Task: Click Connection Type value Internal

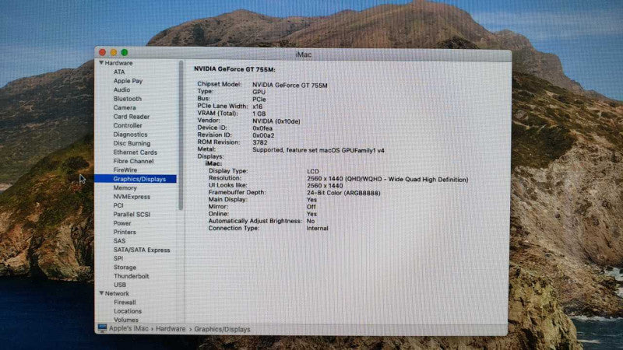Action: pyautogui.click(x=317, y=229)
